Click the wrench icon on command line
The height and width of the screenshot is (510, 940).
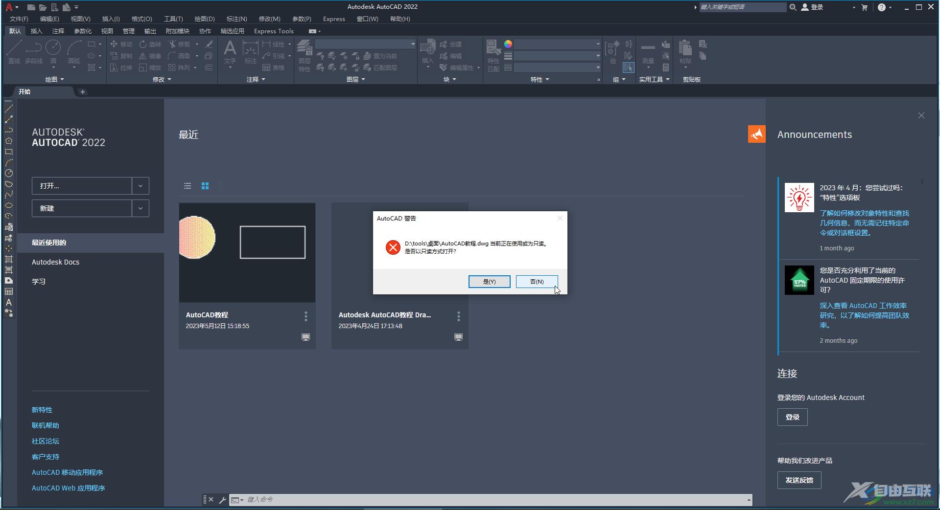point(222,500)
